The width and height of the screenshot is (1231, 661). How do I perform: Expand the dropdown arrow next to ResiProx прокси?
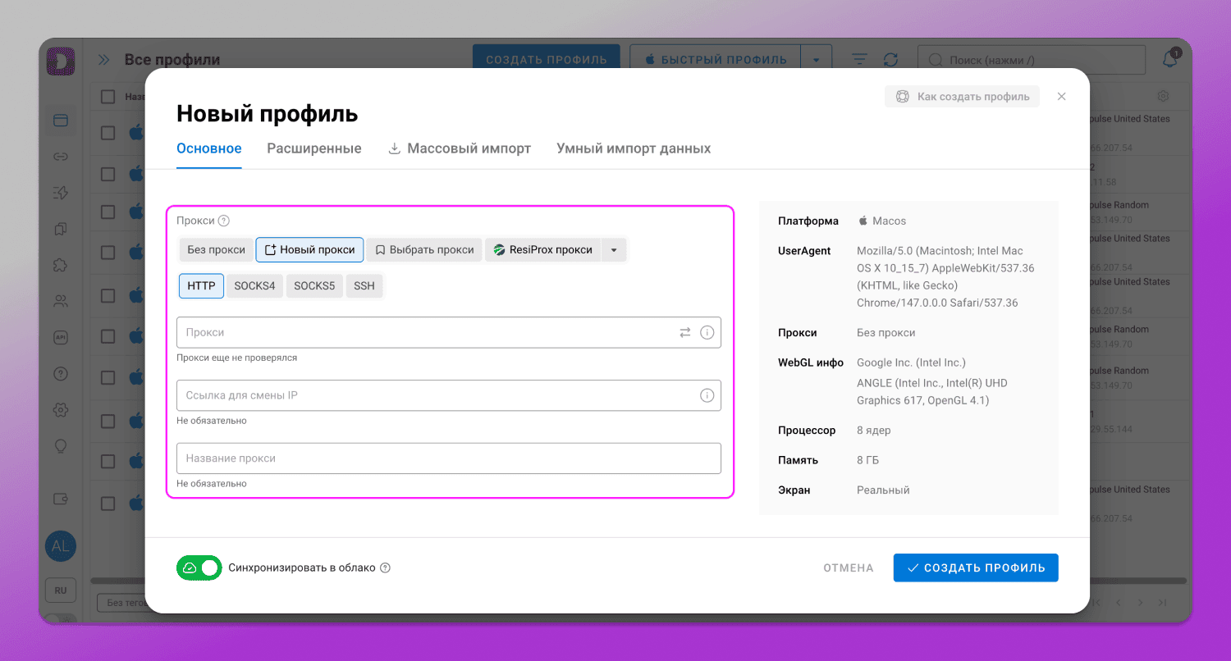[614, 250]
